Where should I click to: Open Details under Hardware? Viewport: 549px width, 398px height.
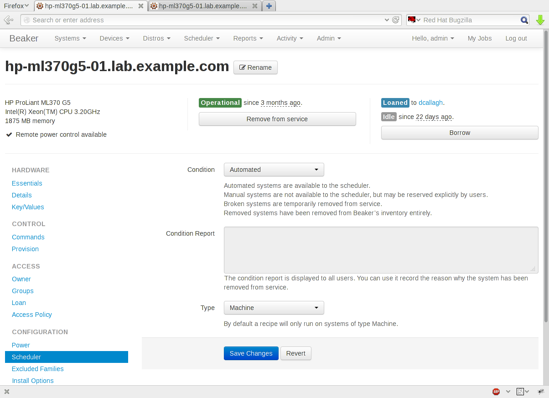click(22, 195)
